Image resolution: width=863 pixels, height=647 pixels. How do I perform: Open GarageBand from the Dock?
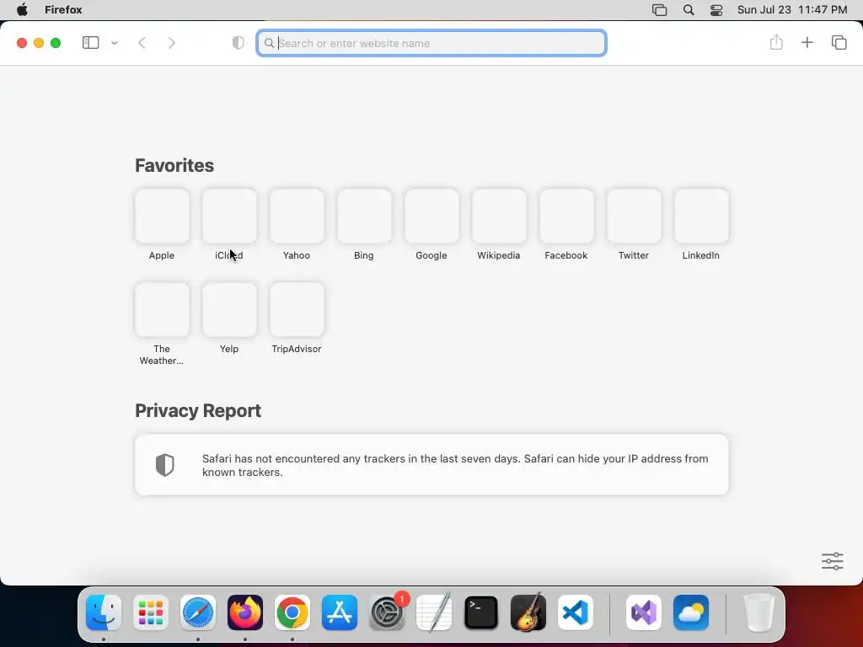(x=528, y=612)
